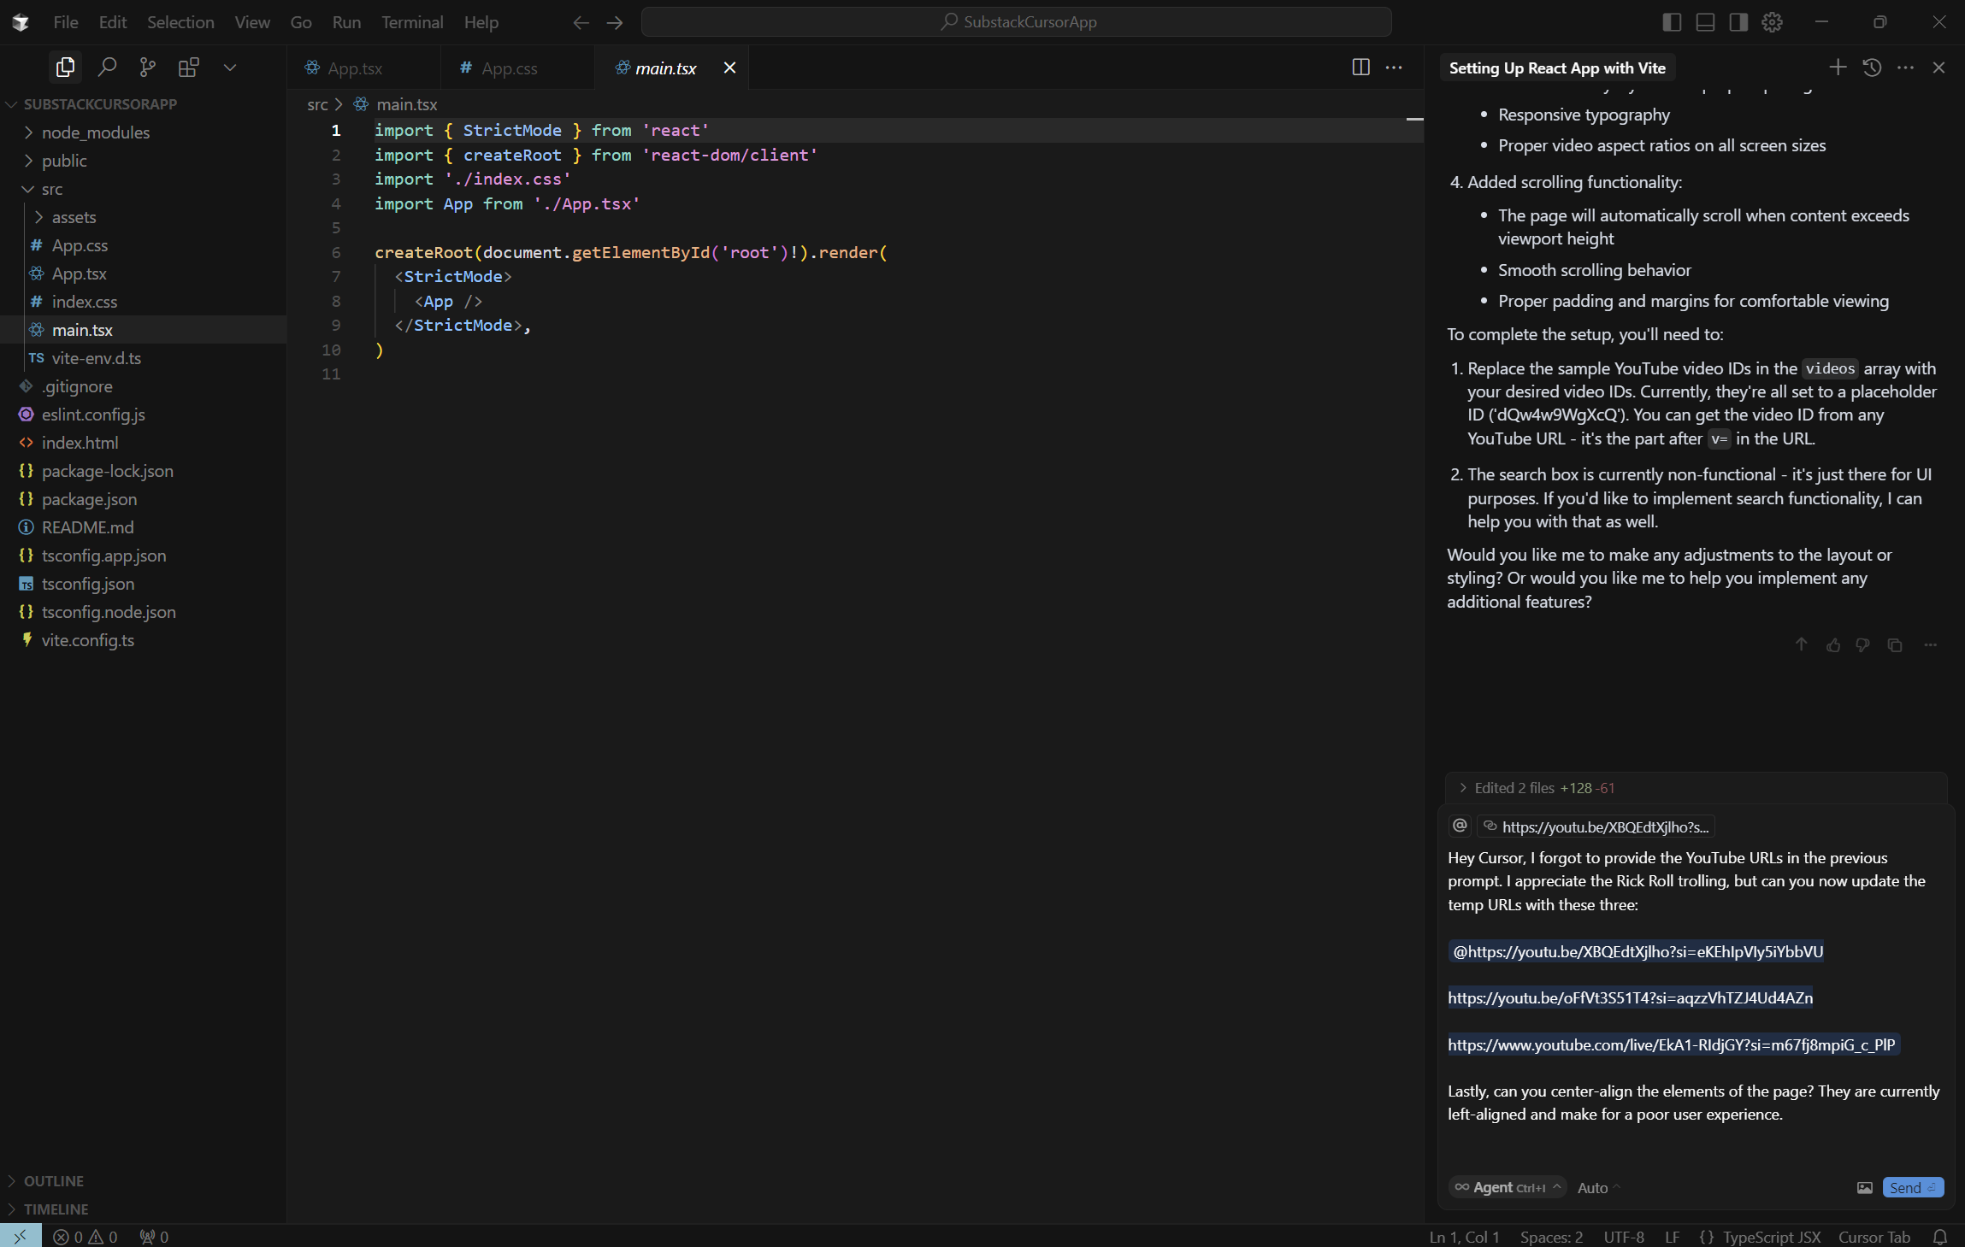Open vite.config.ts in the explorer
This screenshot has height=1247, width=1965.
click(87, 640)
